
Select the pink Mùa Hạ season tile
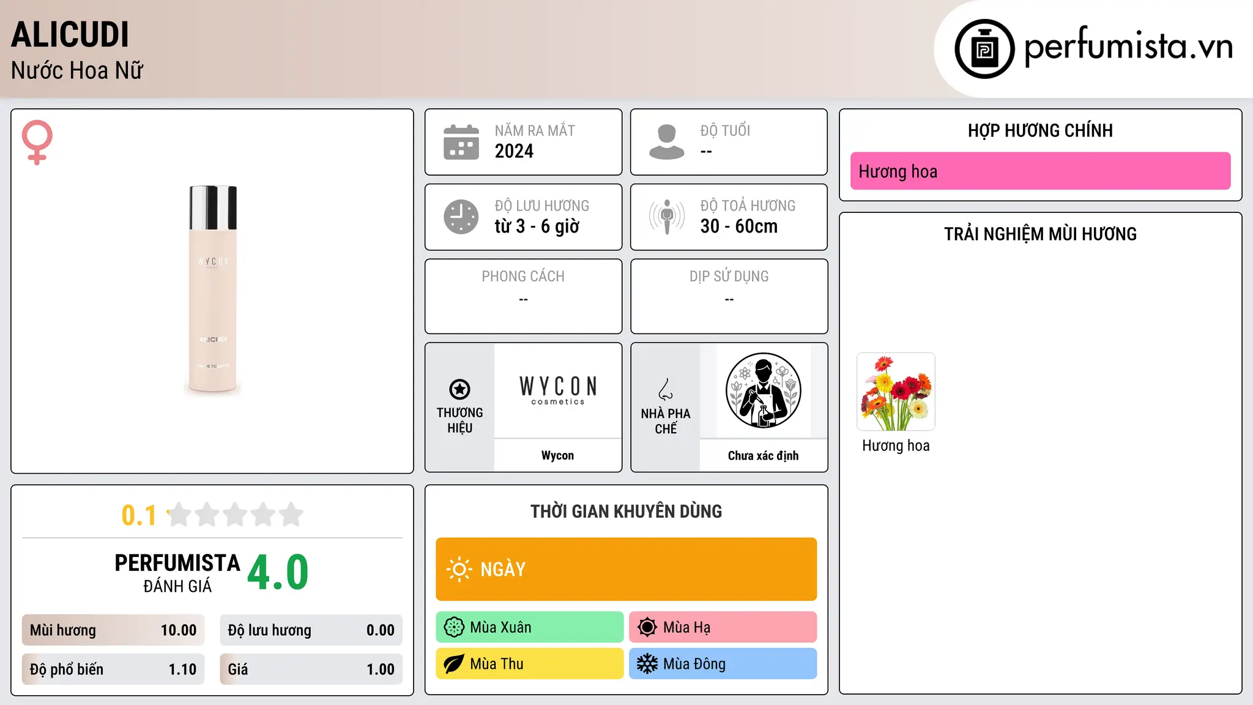point(723,627)
